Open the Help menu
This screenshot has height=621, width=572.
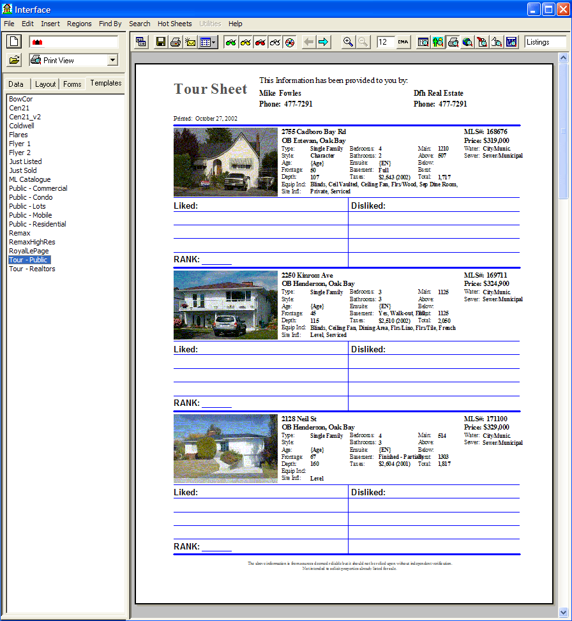[235, 24]
